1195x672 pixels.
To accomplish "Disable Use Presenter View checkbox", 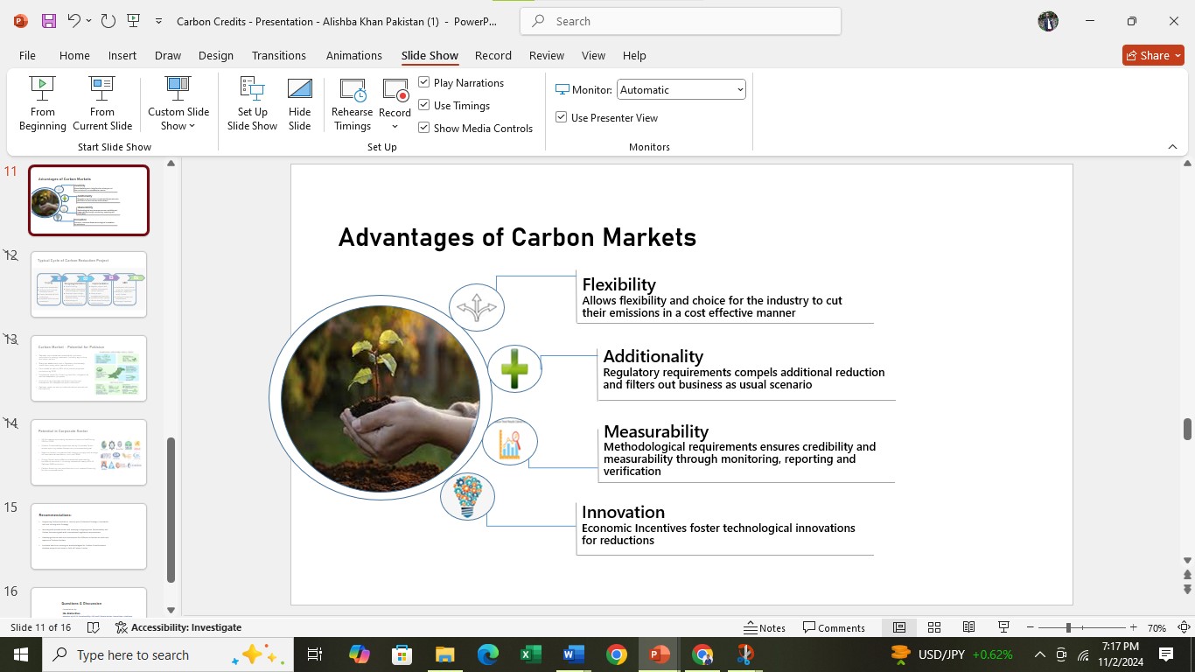I will coord(562,117).
